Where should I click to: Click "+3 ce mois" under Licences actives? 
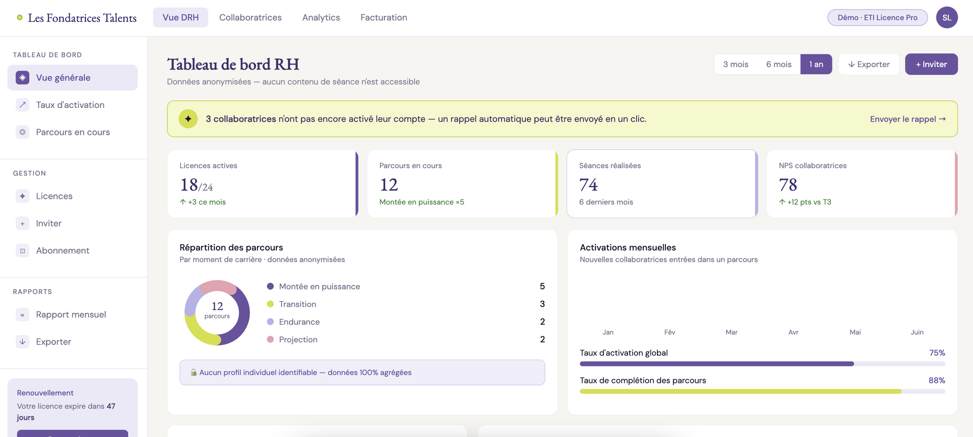point(203,202)
